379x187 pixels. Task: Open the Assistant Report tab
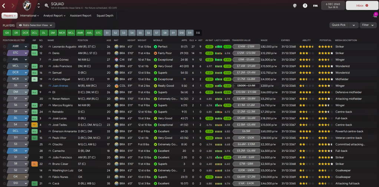[80, 16]
